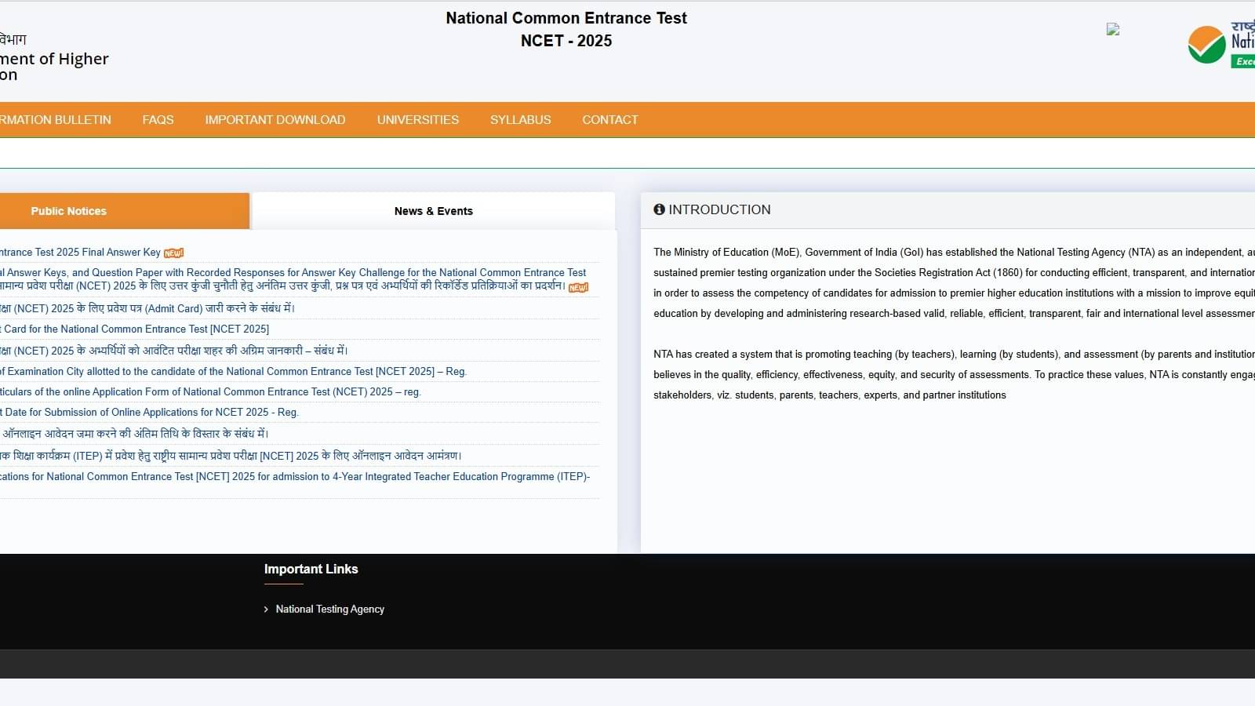This screenshot has height=706, width=1255.
Task: Click the INTRODUCTION heading text
Action: click(x=719, y=209)
